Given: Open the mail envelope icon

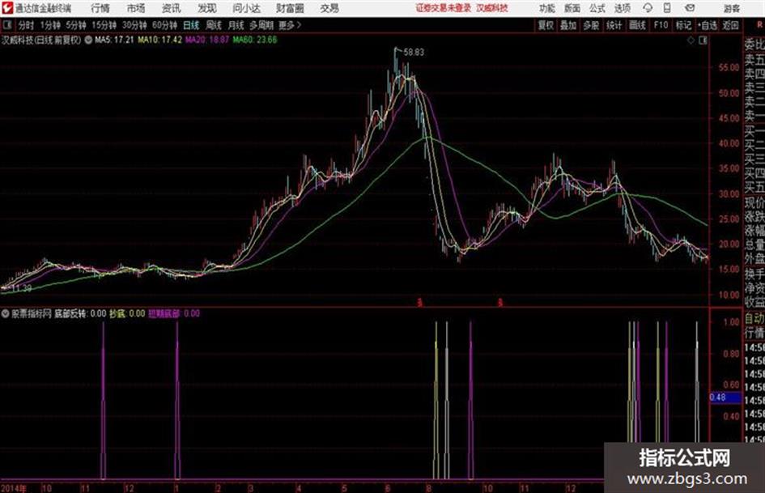Looking at the screenshot, I should tap(690, 8).
